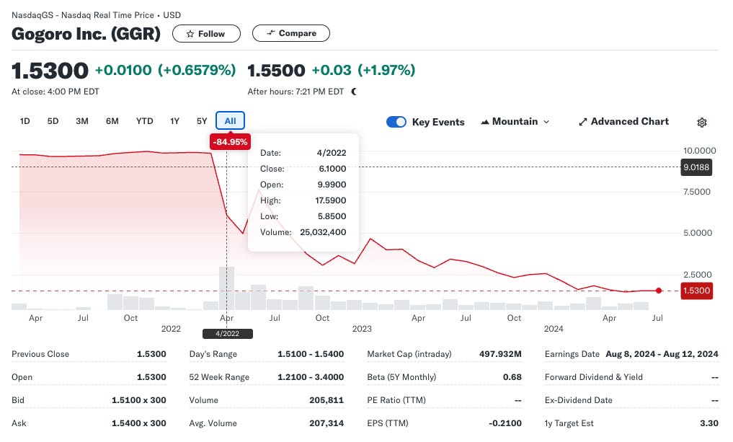Click the Day's Range value 1.5100 - 1.5400
This screenshot has width=733, height=442.
click(311, 354)
